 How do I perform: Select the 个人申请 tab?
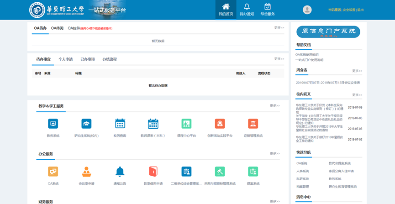pyautogui.click(x=65, y=59)
